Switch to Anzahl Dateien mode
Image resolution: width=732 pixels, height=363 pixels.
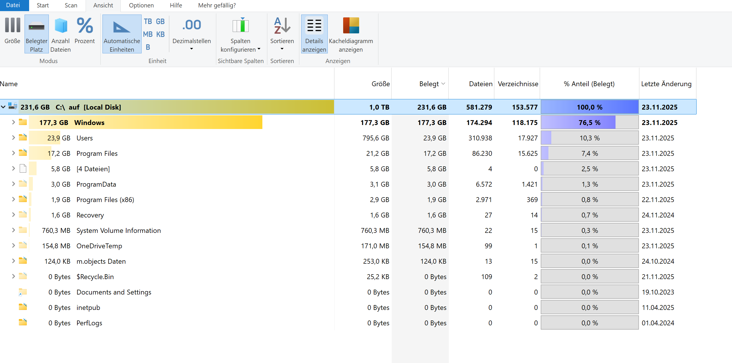coord(61,34)
